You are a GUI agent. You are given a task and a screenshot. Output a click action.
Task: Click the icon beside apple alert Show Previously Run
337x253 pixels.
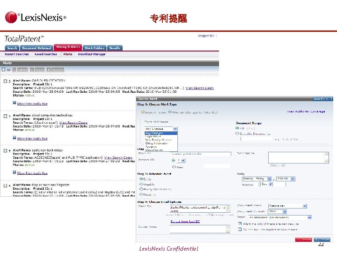15,172
